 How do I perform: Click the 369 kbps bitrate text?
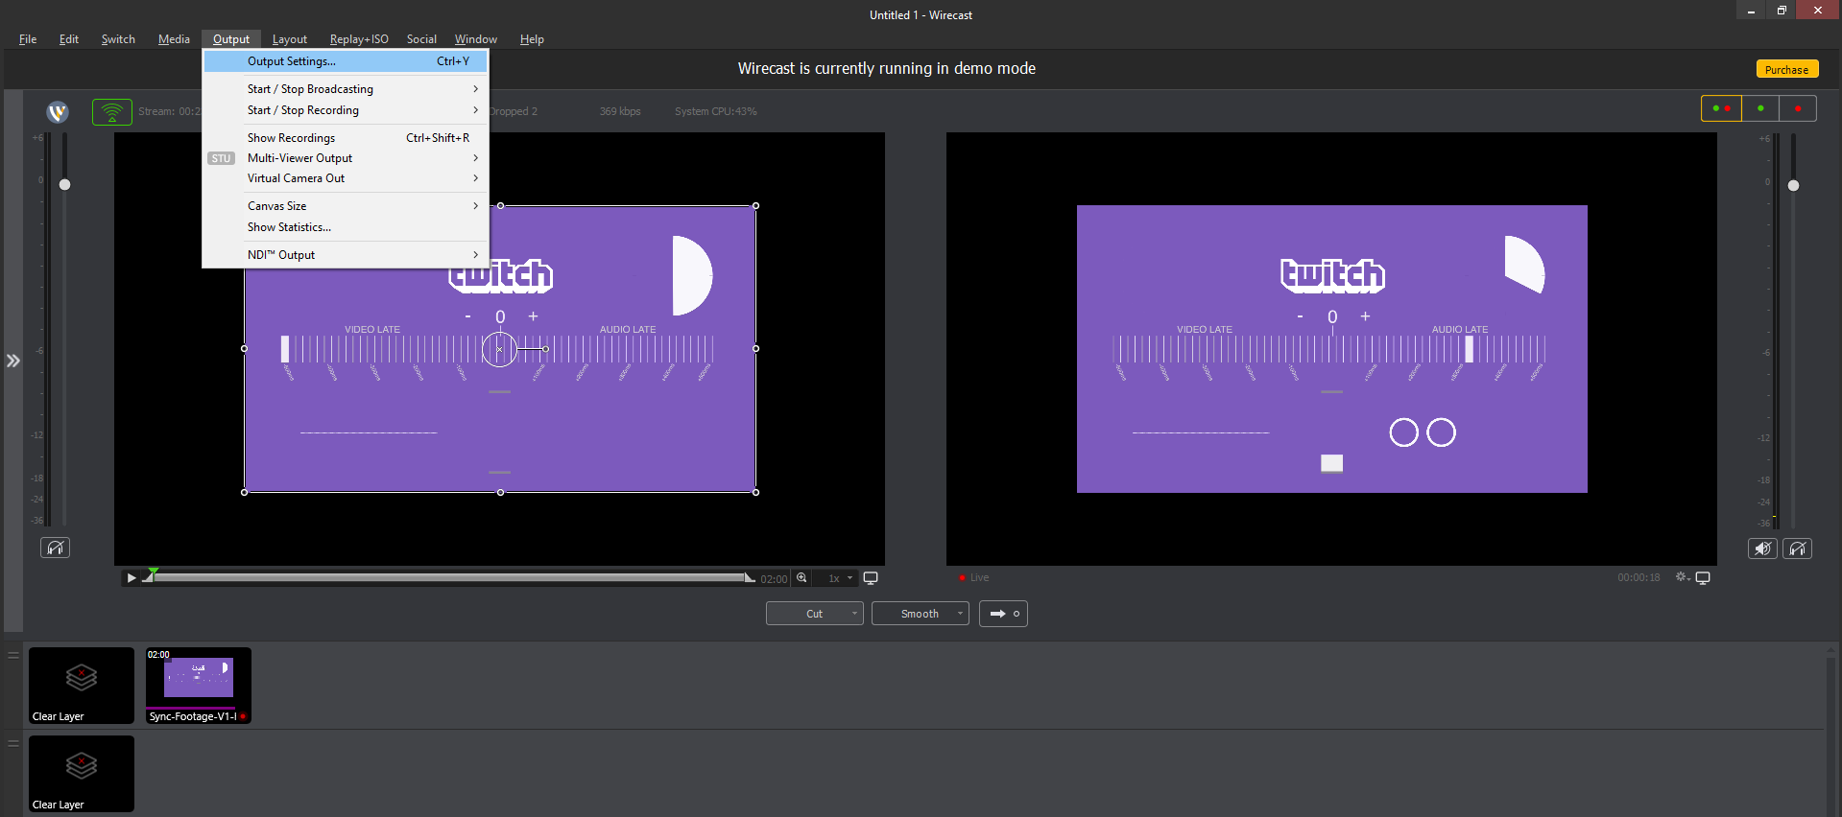point(620,111)
